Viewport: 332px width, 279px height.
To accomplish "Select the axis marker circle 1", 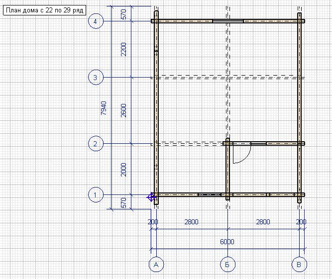I will click(96, 194).
